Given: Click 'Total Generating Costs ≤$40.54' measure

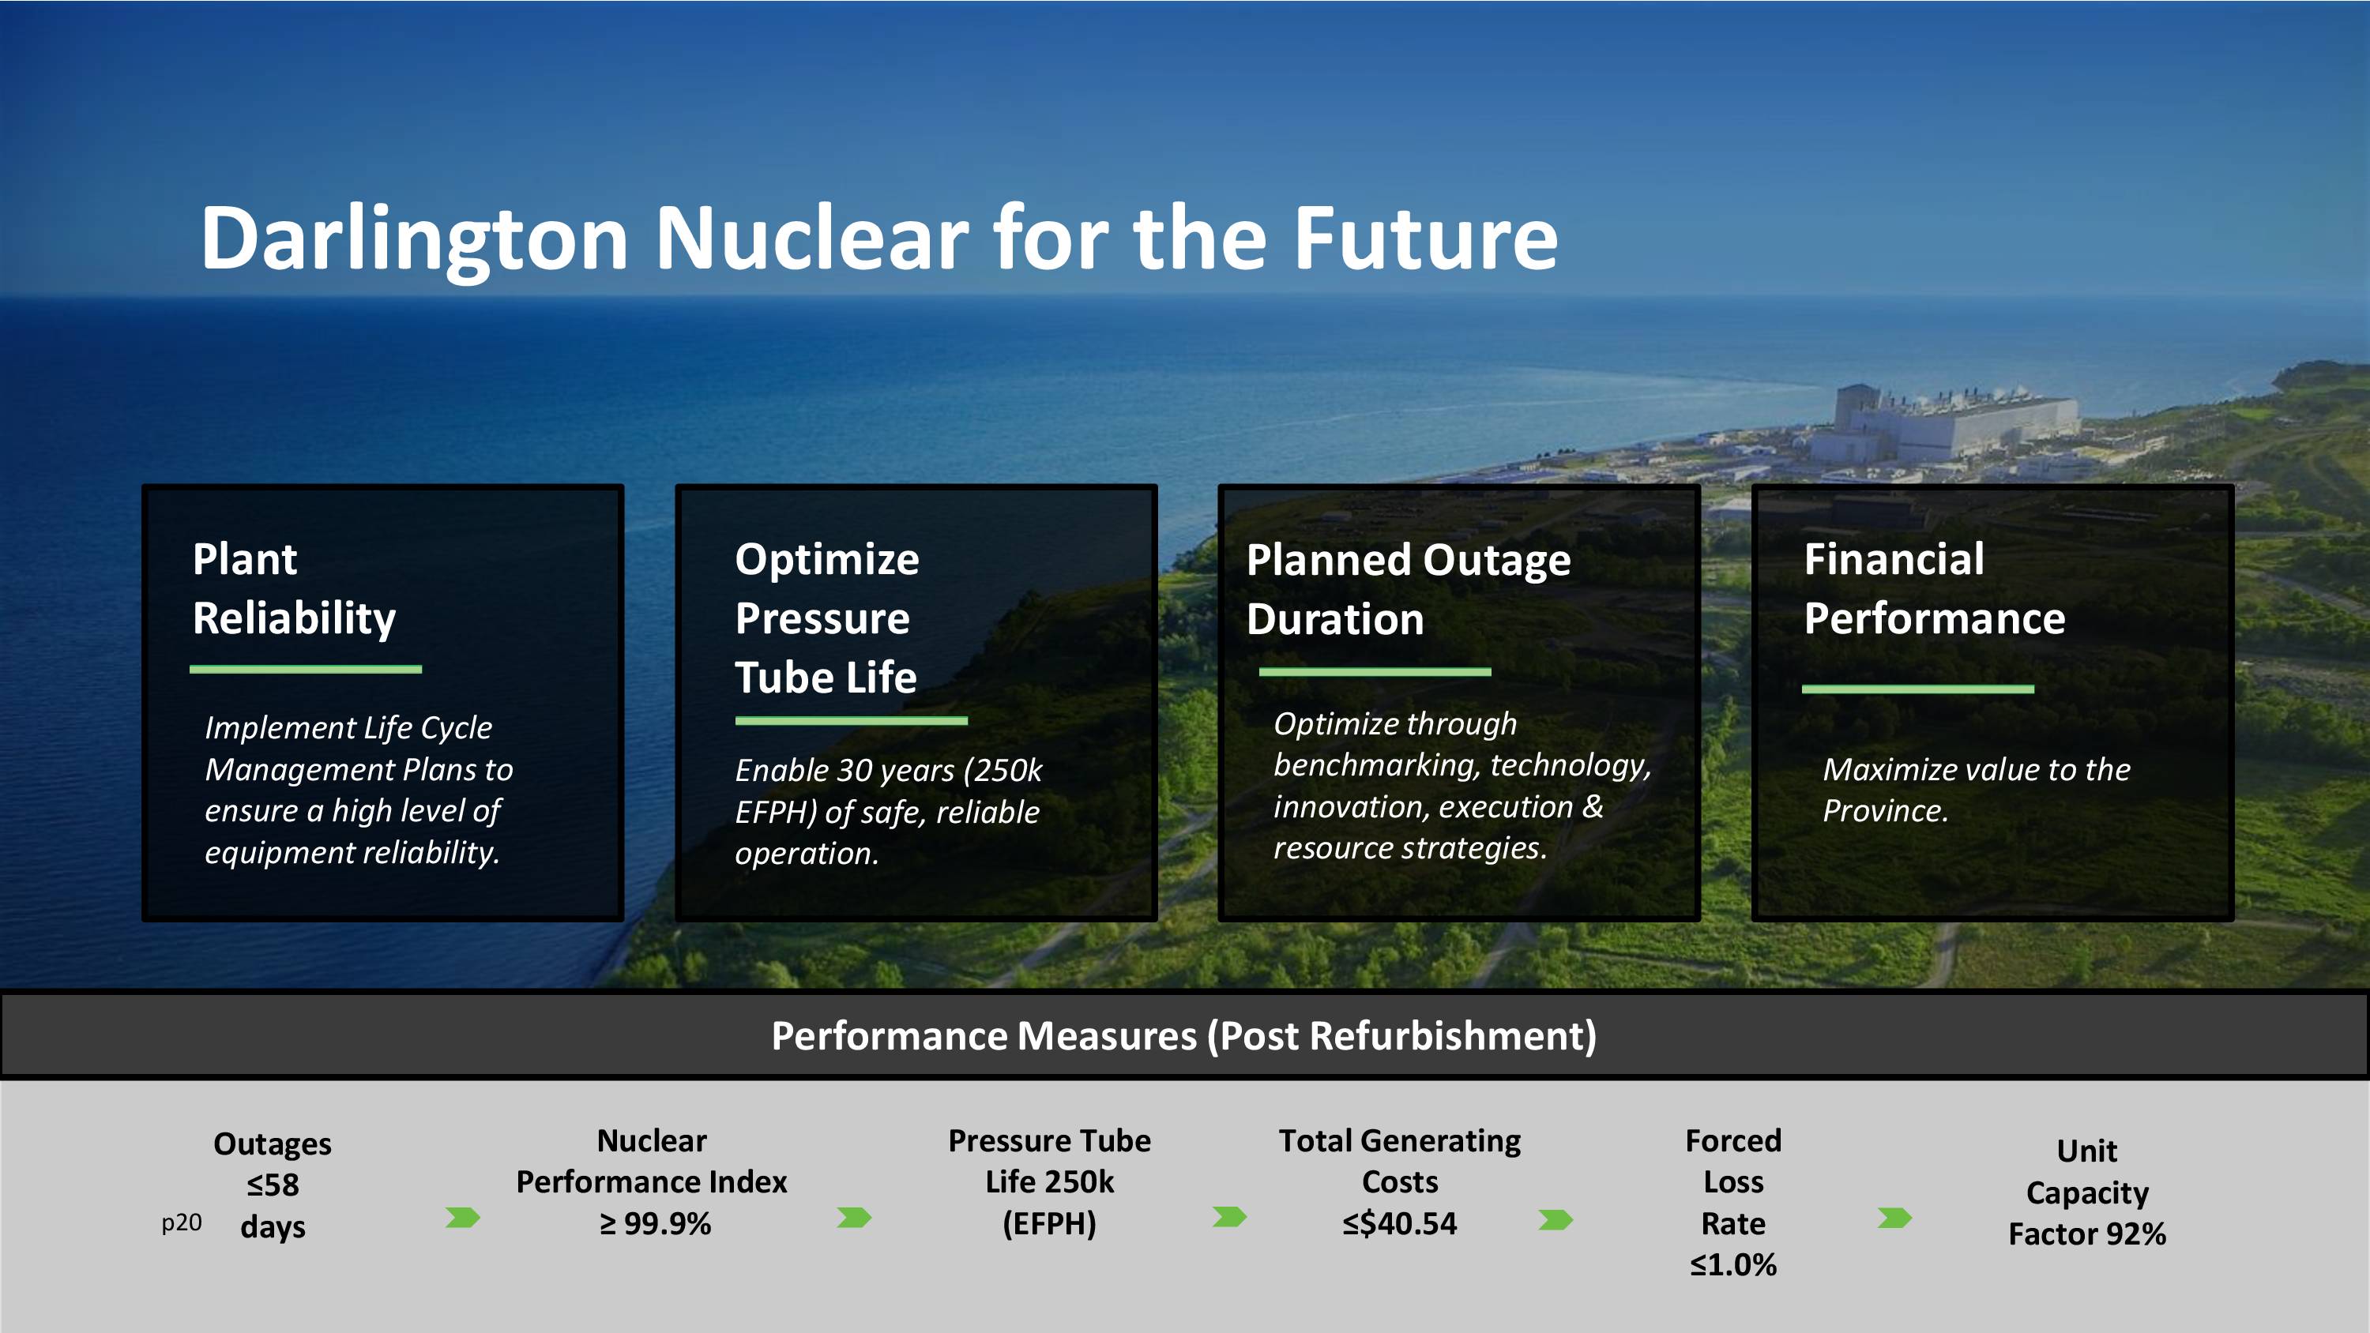Looking at the screenshot, I should point(1399,1182).
